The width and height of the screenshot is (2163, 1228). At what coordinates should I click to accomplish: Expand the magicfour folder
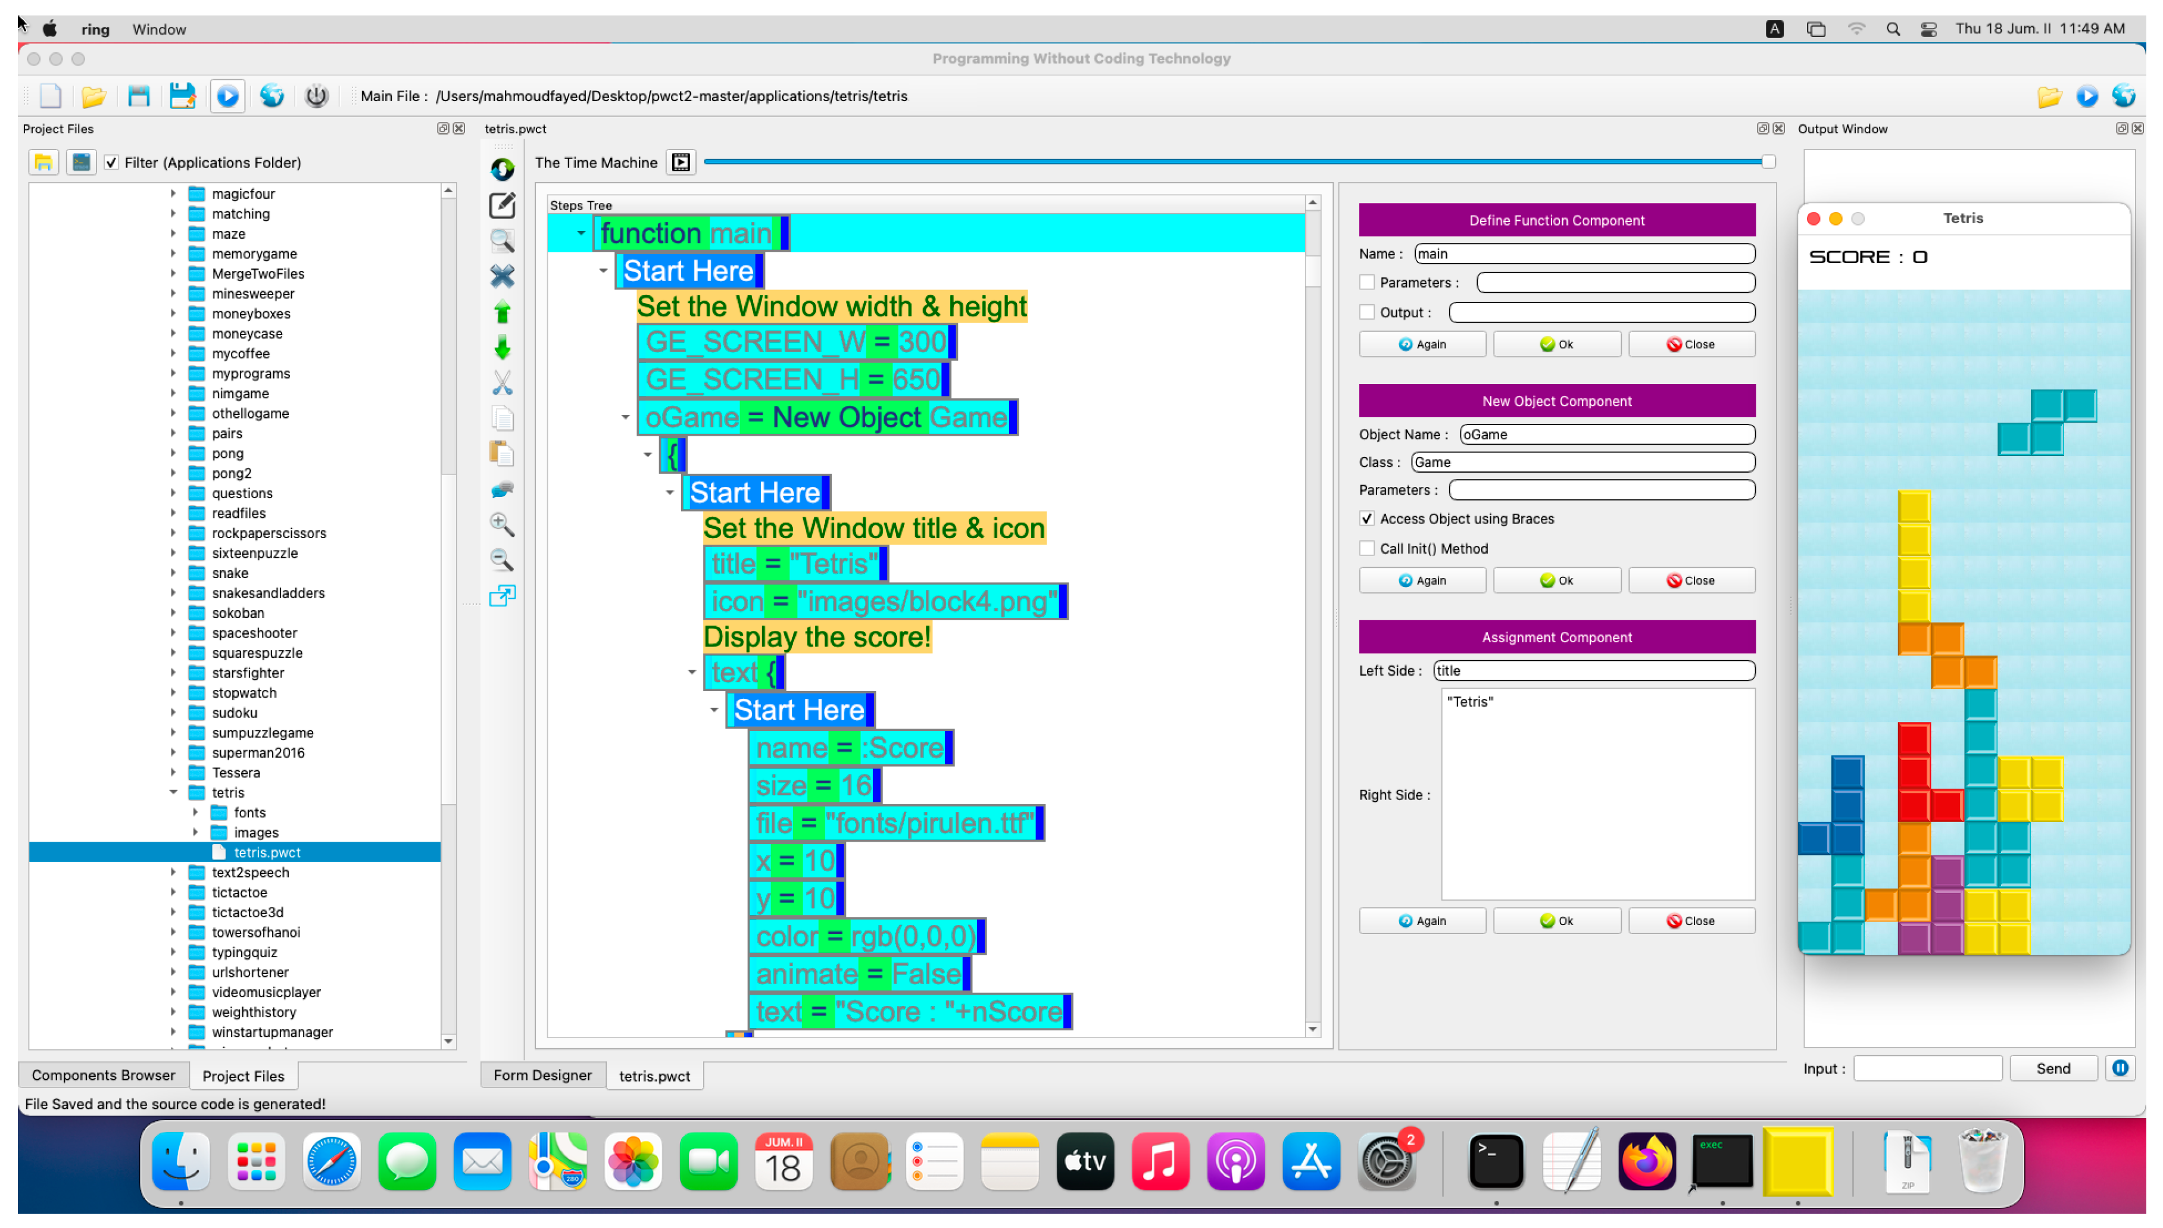coord(174,193)
